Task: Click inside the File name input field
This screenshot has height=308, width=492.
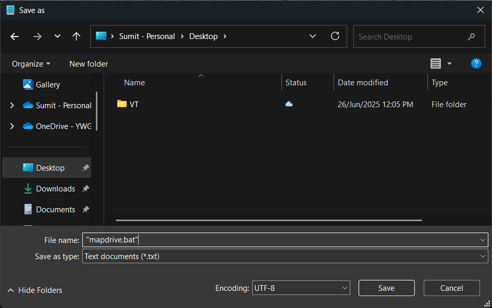Action: (x=208, y=240)
